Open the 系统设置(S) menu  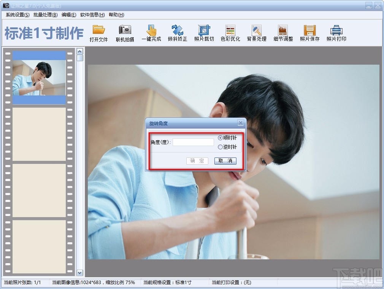[x=17, y=15]
